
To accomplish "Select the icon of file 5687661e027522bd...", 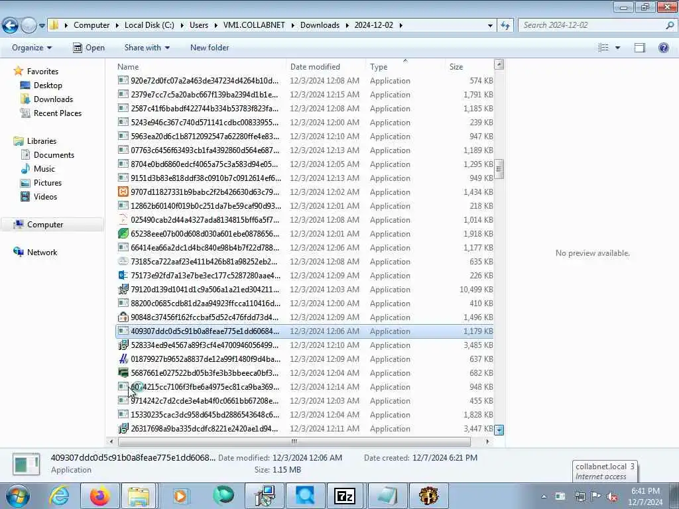I will point(123,372).
